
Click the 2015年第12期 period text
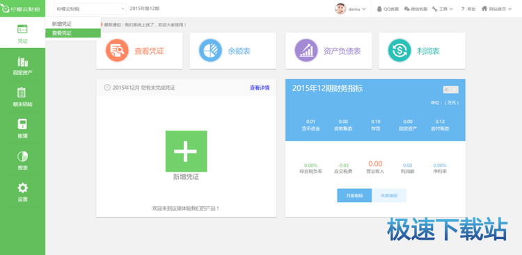145,8
